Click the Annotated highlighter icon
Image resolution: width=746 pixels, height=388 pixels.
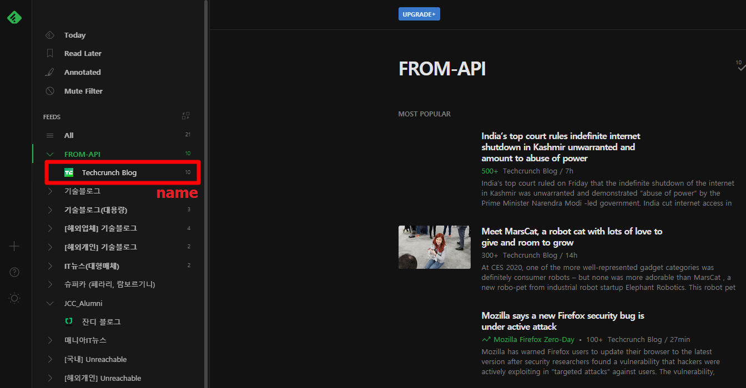(x=50, y=72)
